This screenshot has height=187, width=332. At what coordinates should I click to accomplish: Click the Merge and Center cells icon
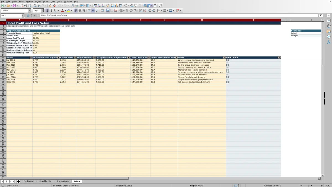coord(108,11)
